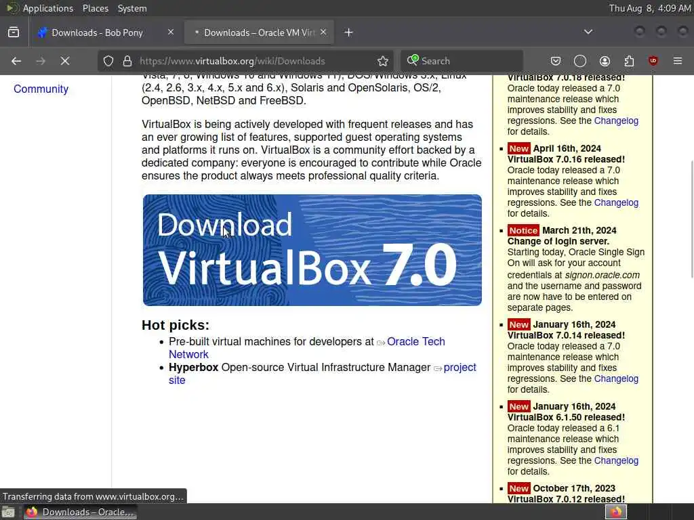Click the Firefox workspace thumbnail in bottom panel
Image resolution: width=694 pixels, height=520 pixels.
point(616,512)
